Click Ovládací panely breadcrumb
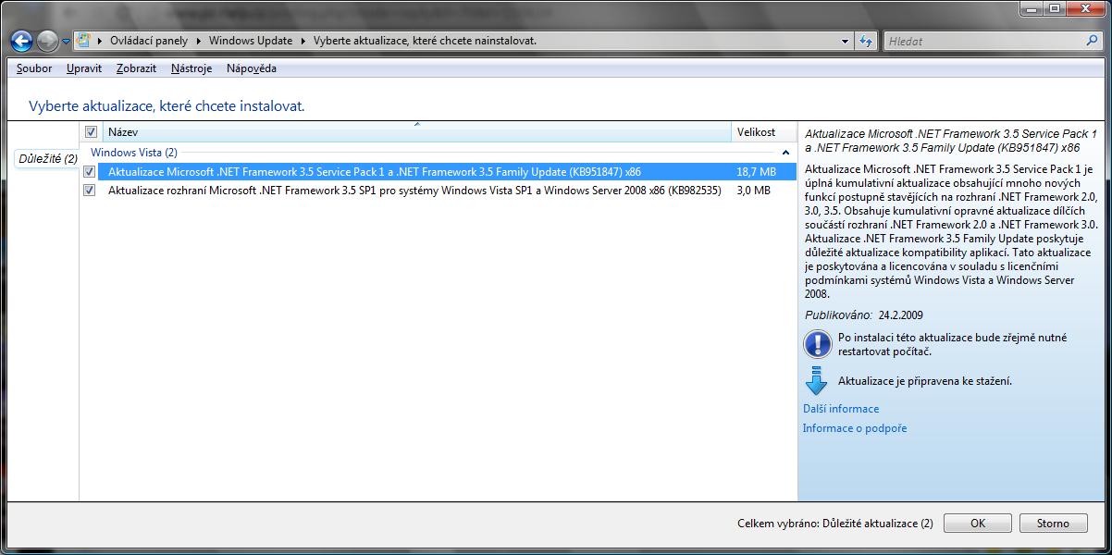This screenshot has width=1112, height=555. (149, 41)
